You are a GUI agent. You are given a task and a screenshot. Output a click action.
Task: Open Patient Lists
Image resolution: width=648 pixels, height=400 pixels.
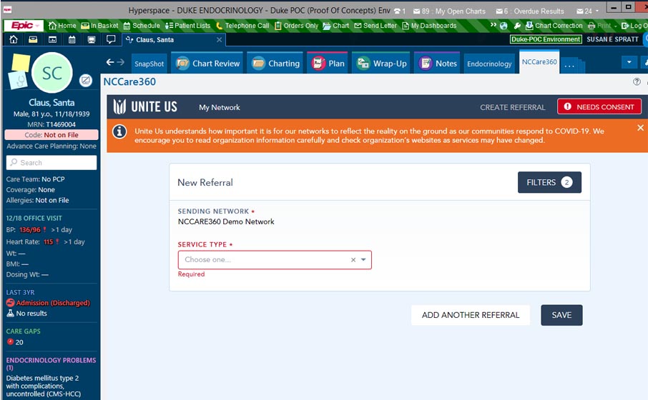pyautogui.click(x=187, y=26)
